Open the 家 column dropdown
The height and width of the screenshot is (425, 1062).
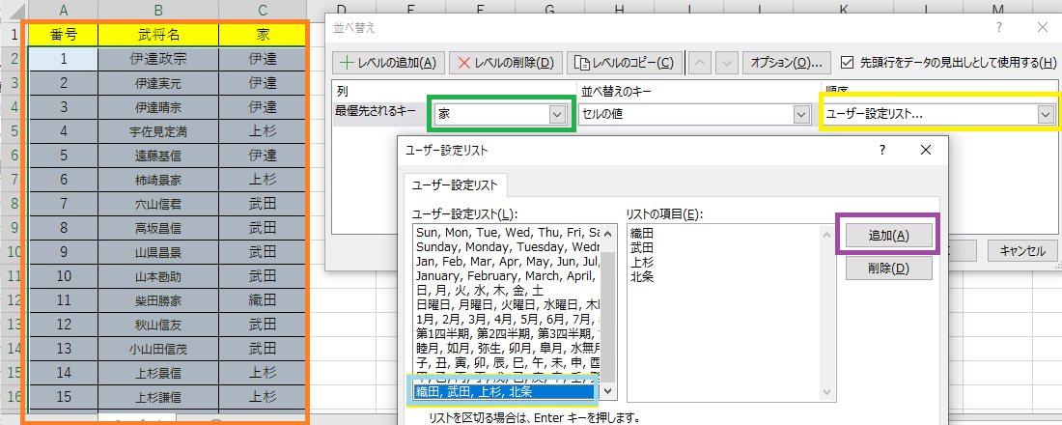557,115
